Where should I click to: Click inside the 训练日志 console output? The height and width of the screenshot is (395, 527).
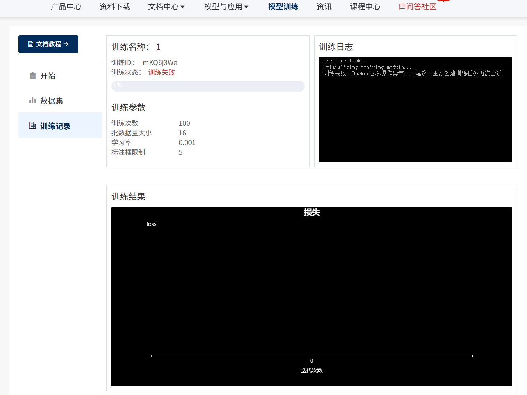tap(415, 115)
